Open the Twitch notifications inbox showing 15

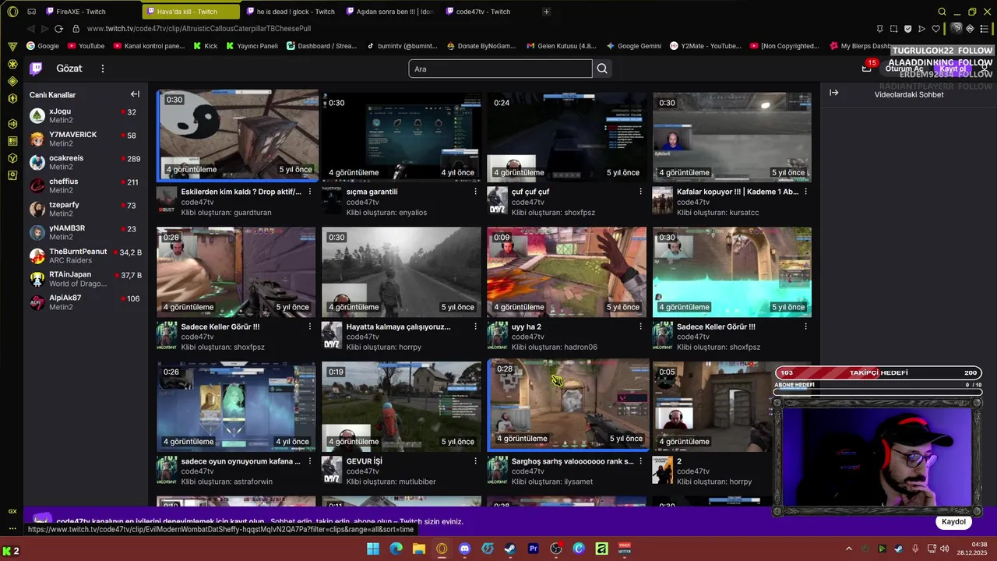(x=867, y=68)
